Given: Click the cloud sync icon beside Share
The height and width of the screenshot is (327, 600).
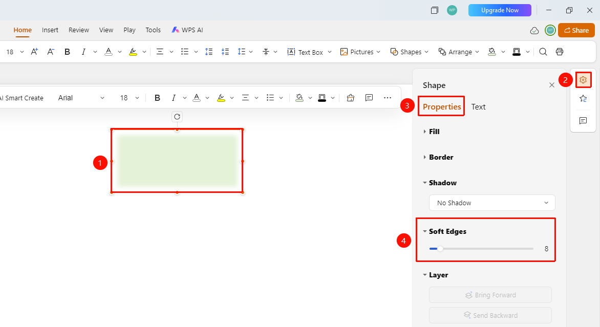Looking at the screenshot, I should click(x=534, y=31).
